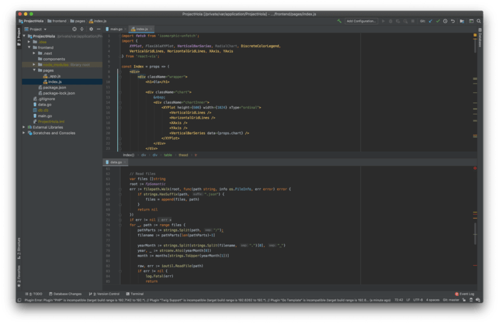Click the Run play icon

point(383,21)
